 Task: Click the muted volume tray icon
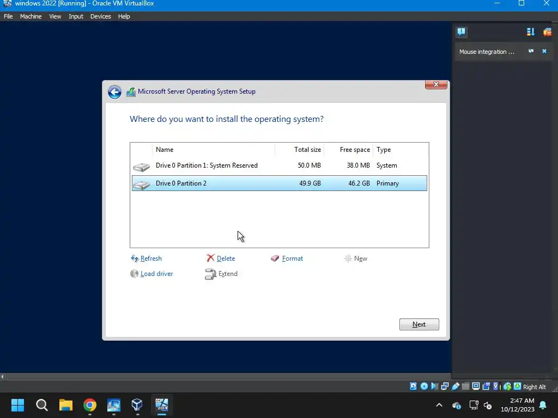tap(488, 405)
